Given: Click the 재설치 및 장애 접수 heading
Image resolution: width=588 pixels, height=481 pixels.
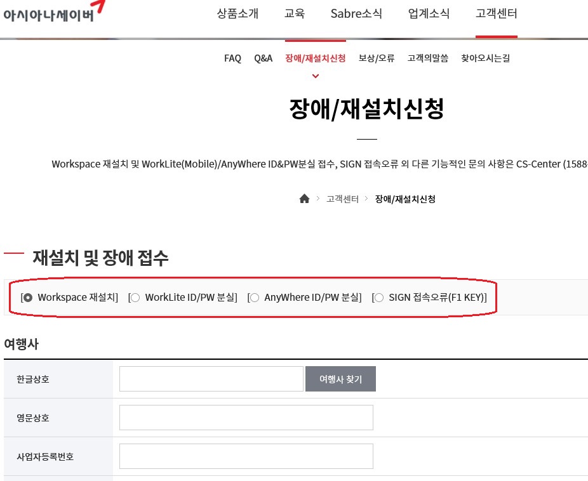Looking at the screenshot, I should [100, 258].
